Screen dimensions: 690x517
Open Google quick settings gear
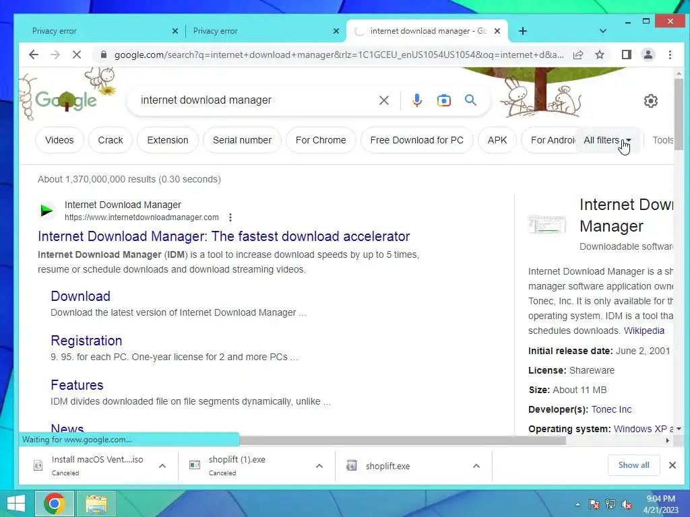pos(650,101)
